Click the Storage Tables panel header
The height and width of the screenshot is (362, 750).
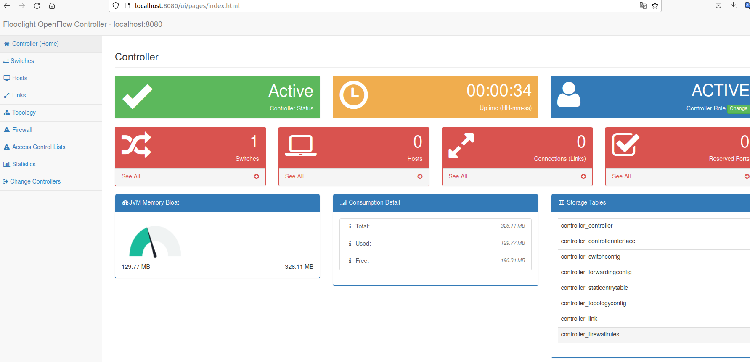[x=650, y=203]
